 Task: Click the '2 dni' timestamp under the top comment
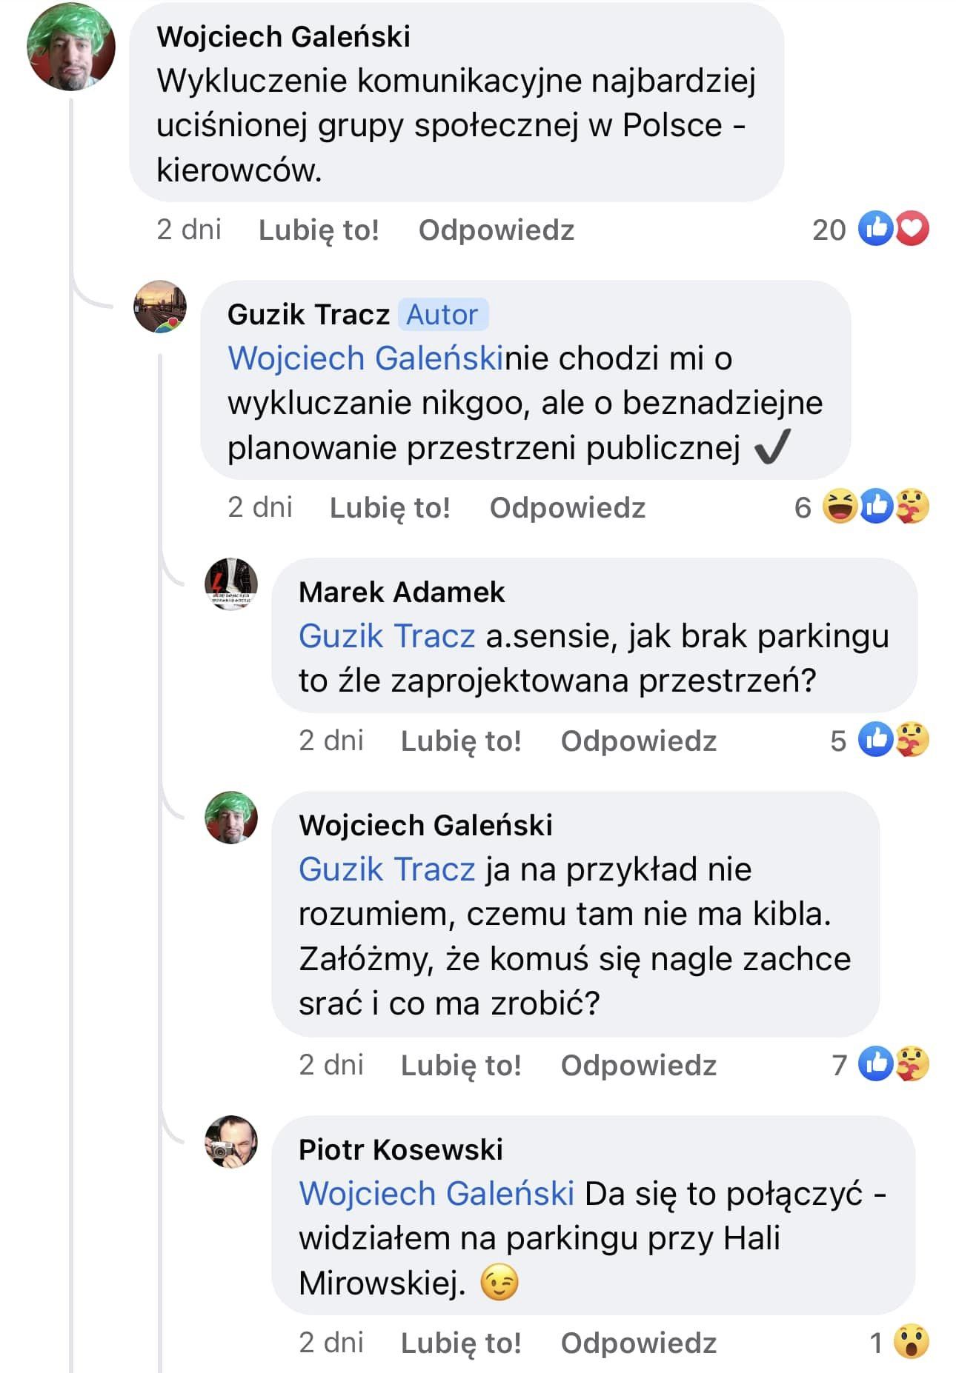tap(189, 230)
